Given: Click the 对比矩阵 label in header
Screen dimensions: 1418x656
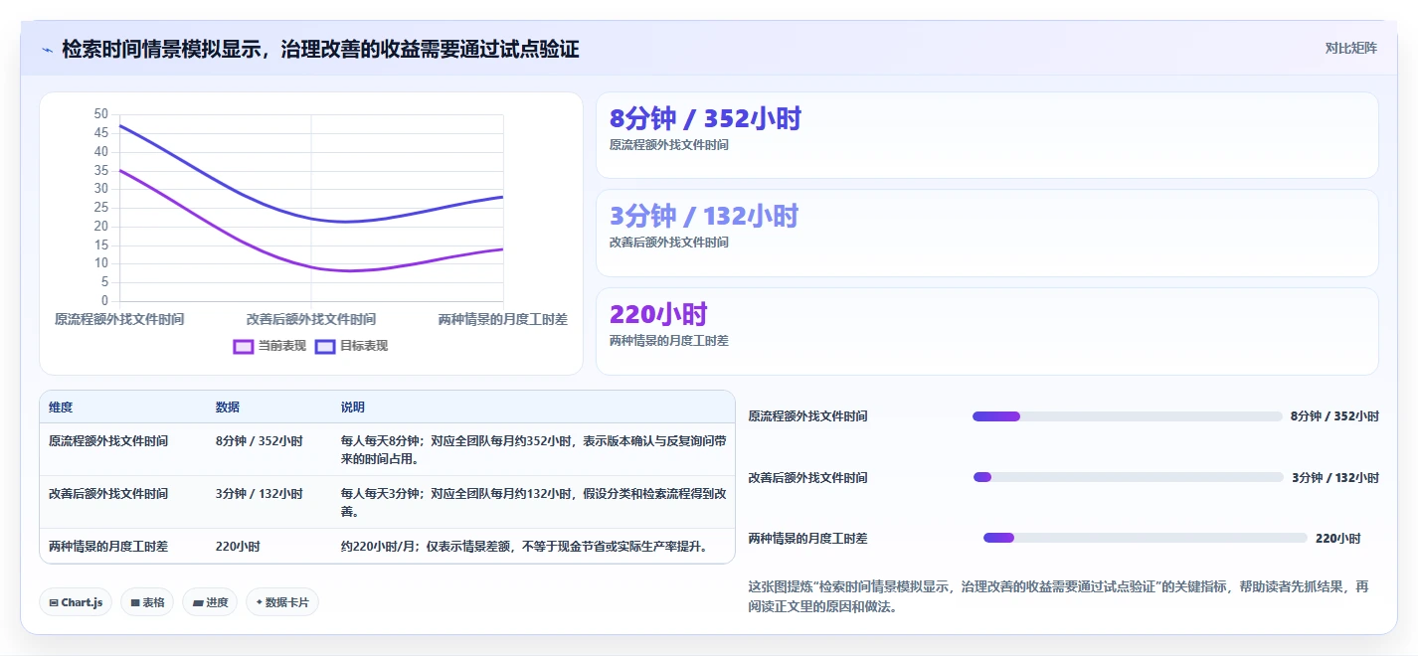Looking at the screenshot, I should tap(1350, 48).
